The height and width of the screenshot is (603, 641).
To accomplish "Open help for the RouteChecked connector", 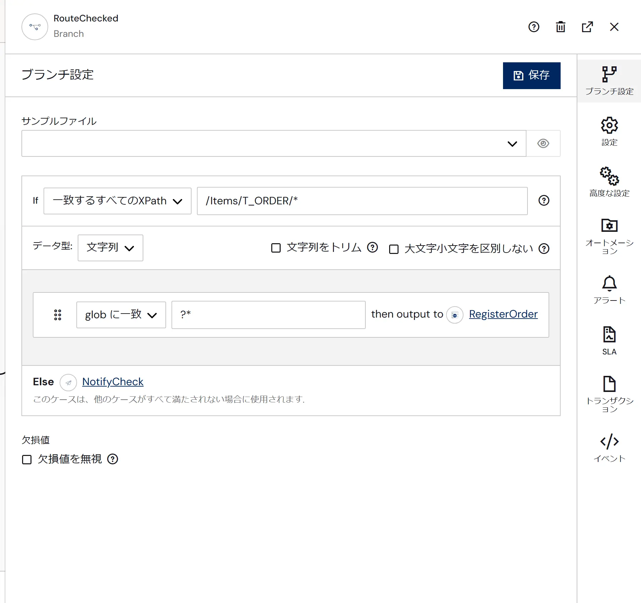I will (x=534, y=27).
